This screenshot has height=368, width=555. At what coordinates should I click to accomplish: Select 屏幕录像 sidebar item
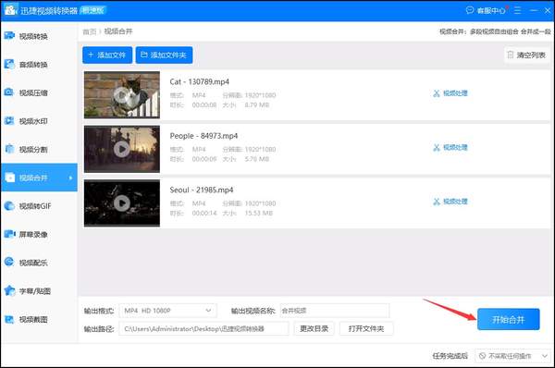tap(38, 234)
